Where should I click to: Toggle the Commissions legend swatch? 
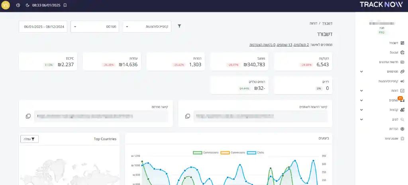coord(198,152)
